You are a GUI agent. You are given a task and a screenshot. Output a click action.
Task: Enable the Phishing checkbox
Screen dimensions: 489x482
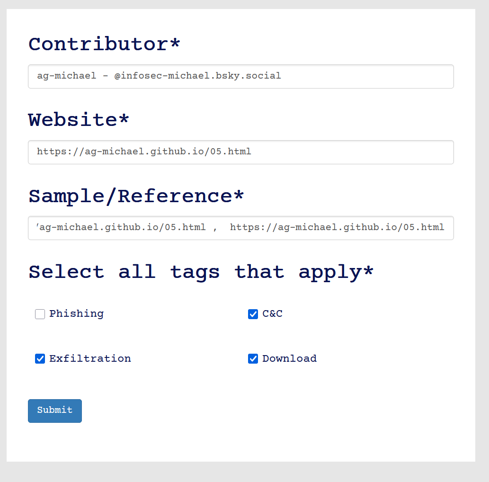pyautogui.click(x=40, y=314)
